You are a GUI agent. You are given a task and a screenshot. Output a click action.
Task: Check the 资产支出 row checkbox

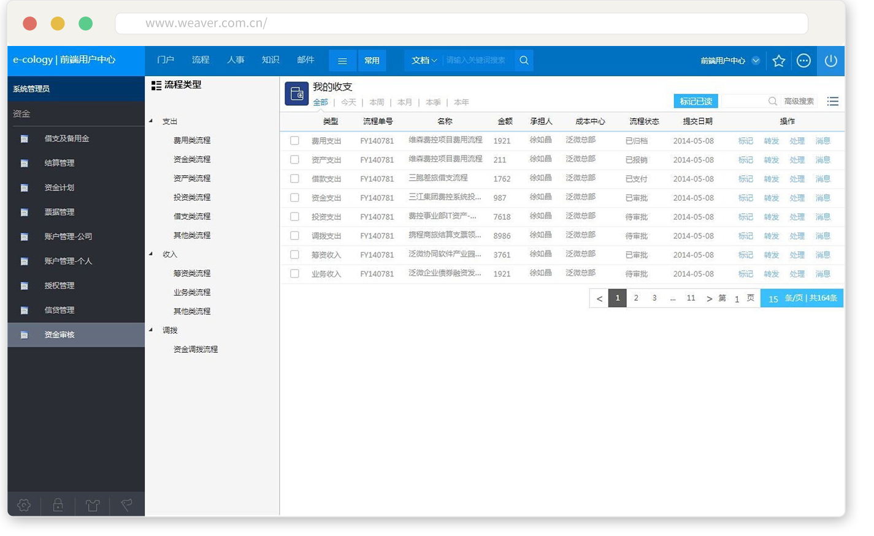click(294, 159)
